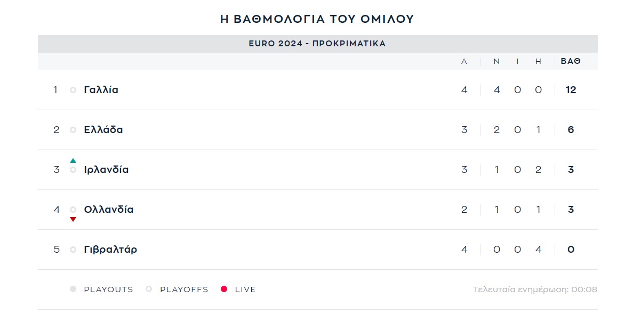The image size is (617, 323).
Task: Click Γαλλία's 12 points value
Action: tap(571, 90)
